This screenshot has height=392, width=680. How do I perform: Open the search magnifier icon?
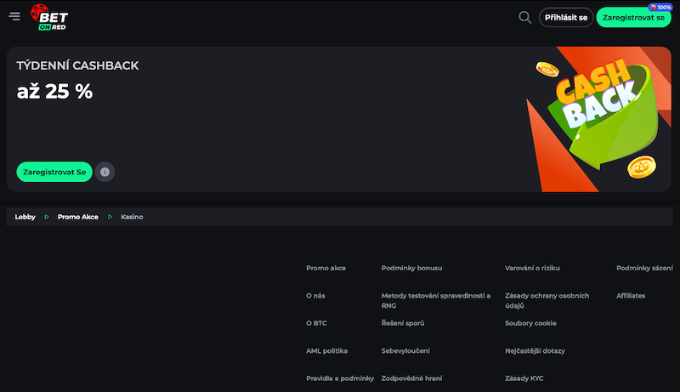[524, 17]
